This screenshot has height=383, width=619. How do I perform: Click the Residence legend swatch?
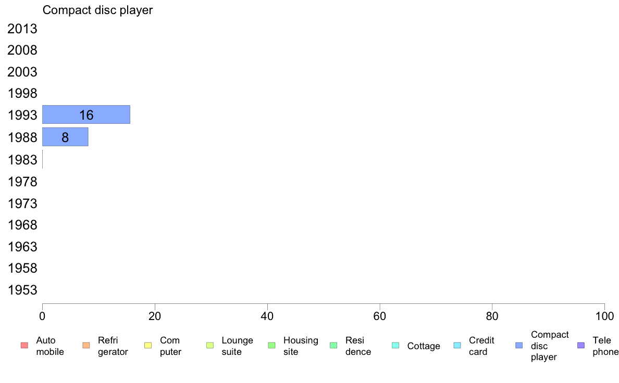[333, 346]
